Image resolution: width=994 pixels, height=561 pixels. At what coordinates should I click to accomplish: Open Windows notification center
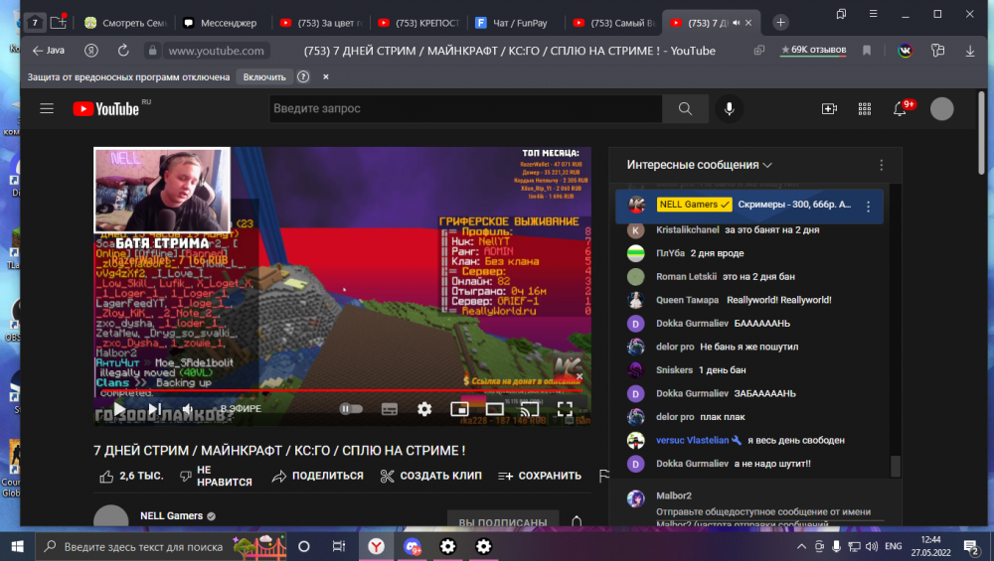[971, 546]
